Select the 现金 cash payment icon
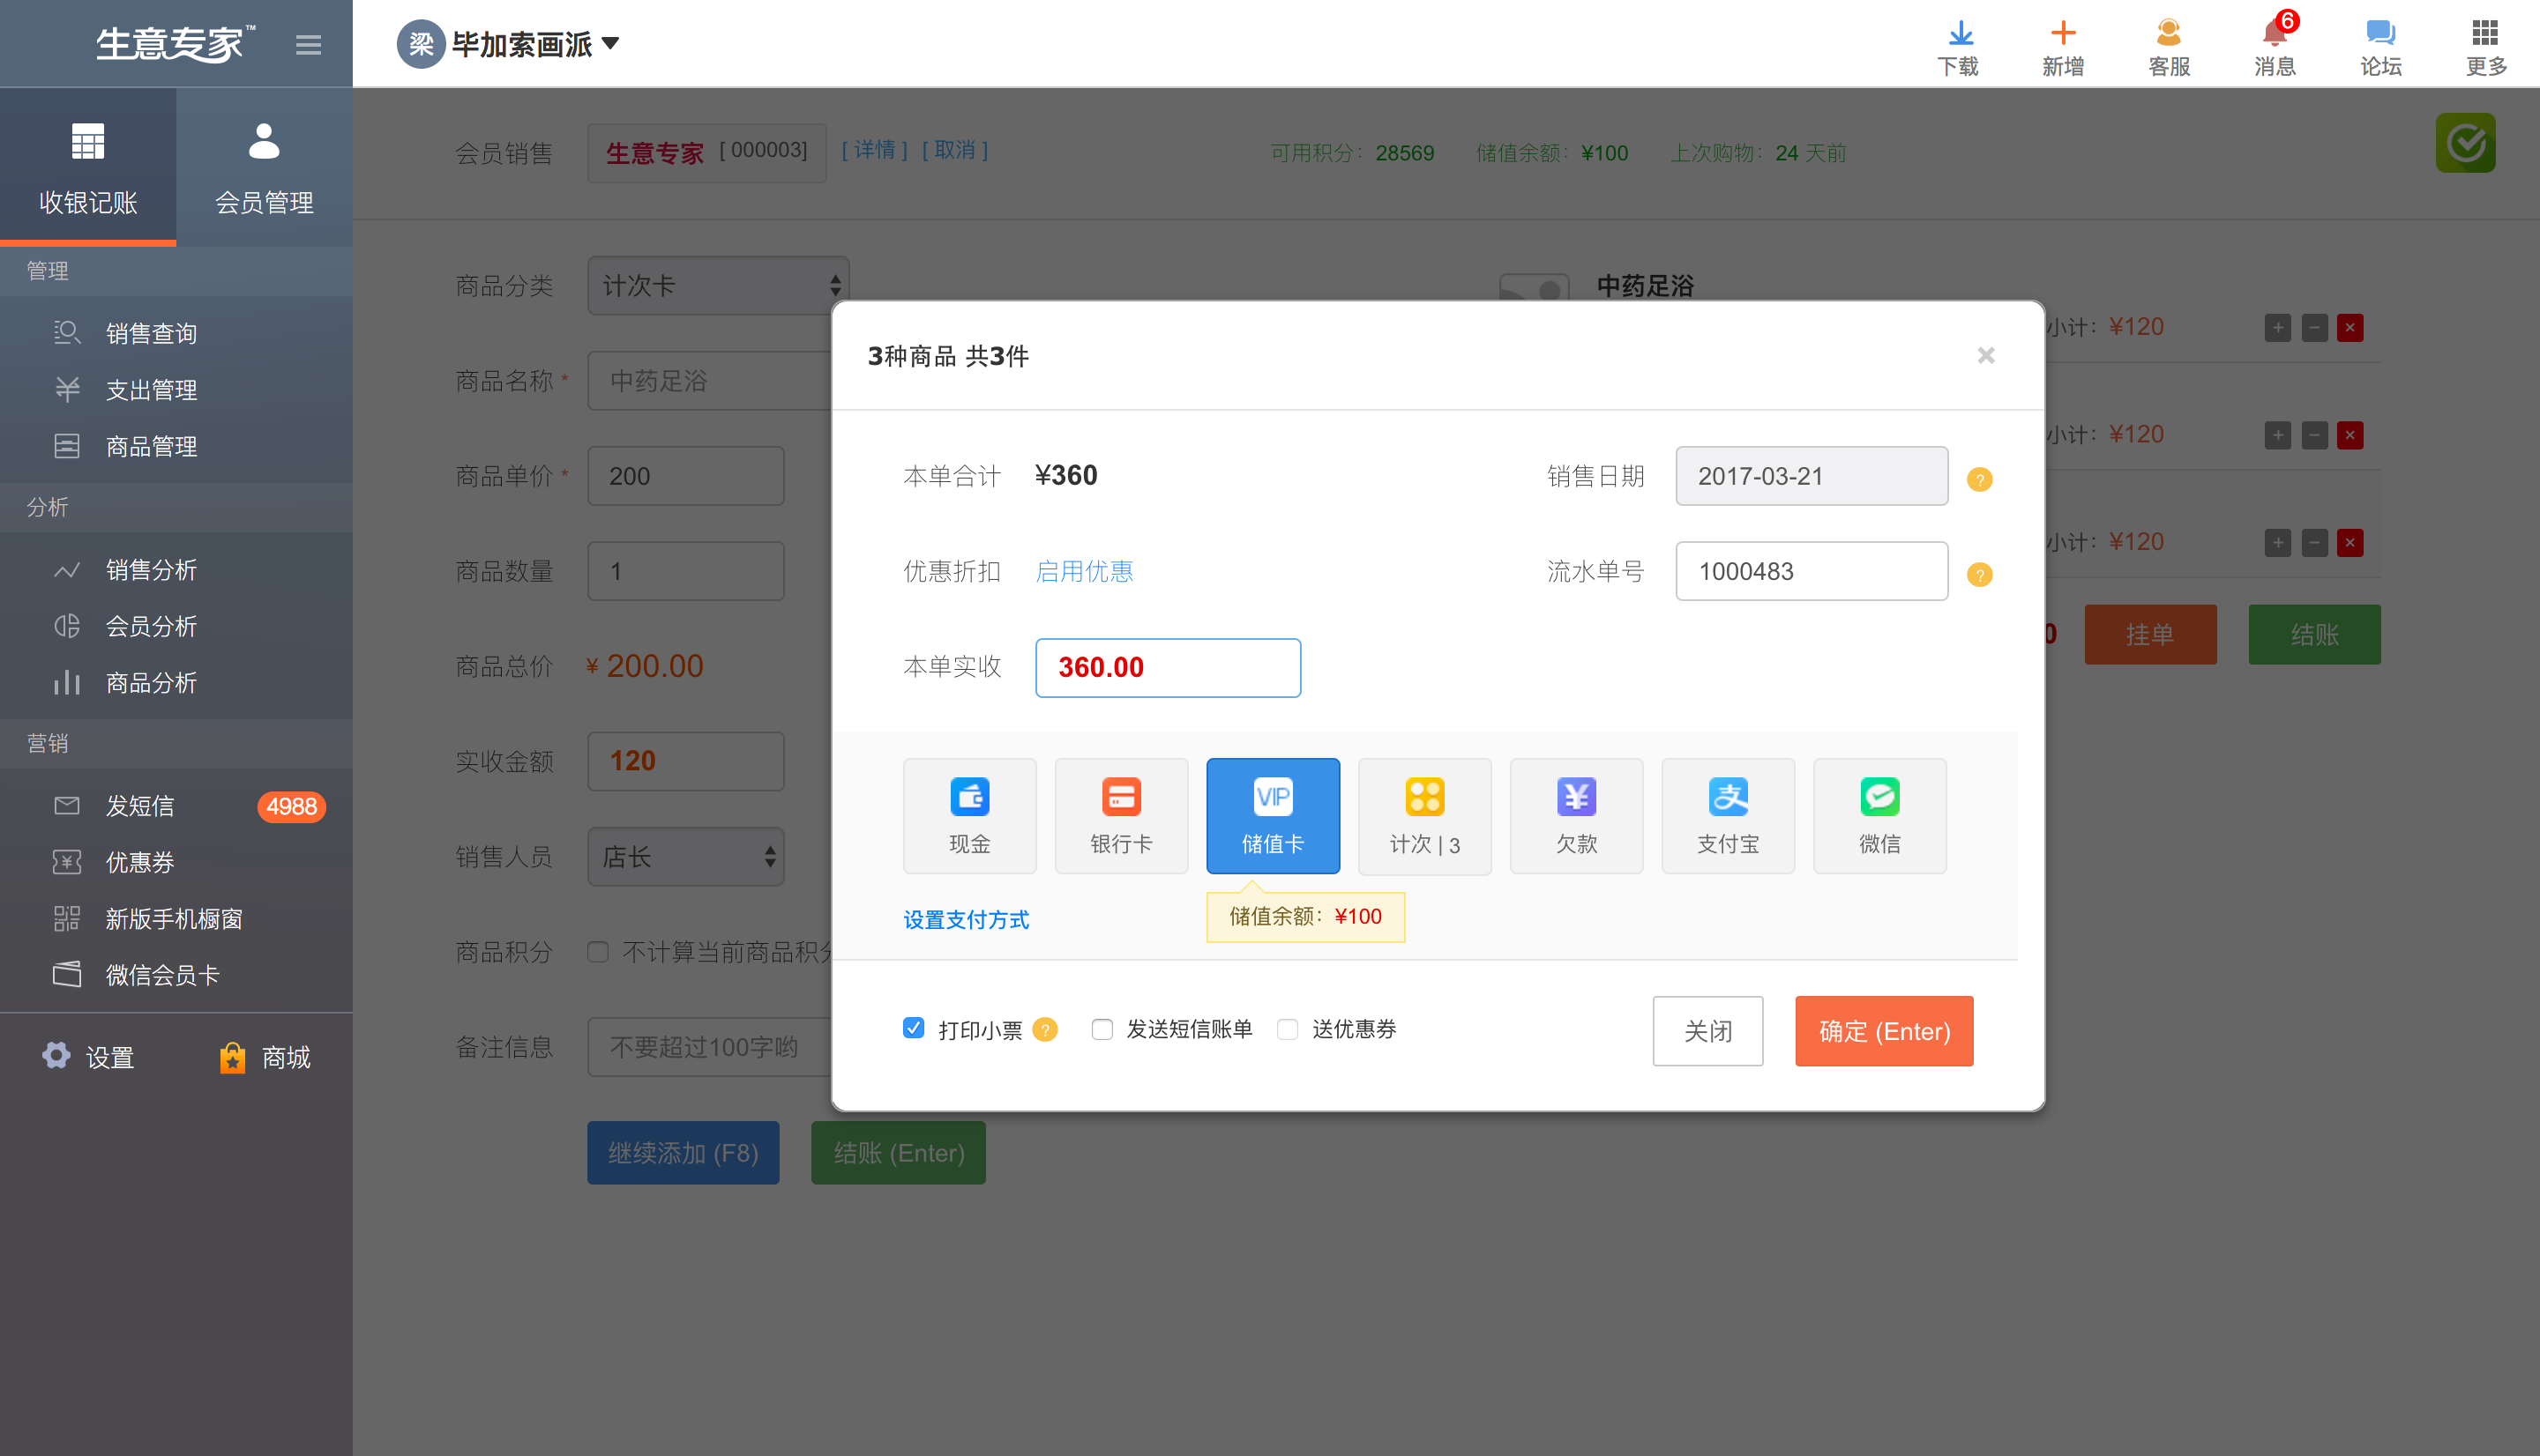This screenshot has width=2540, height=1456. (968, 814)
